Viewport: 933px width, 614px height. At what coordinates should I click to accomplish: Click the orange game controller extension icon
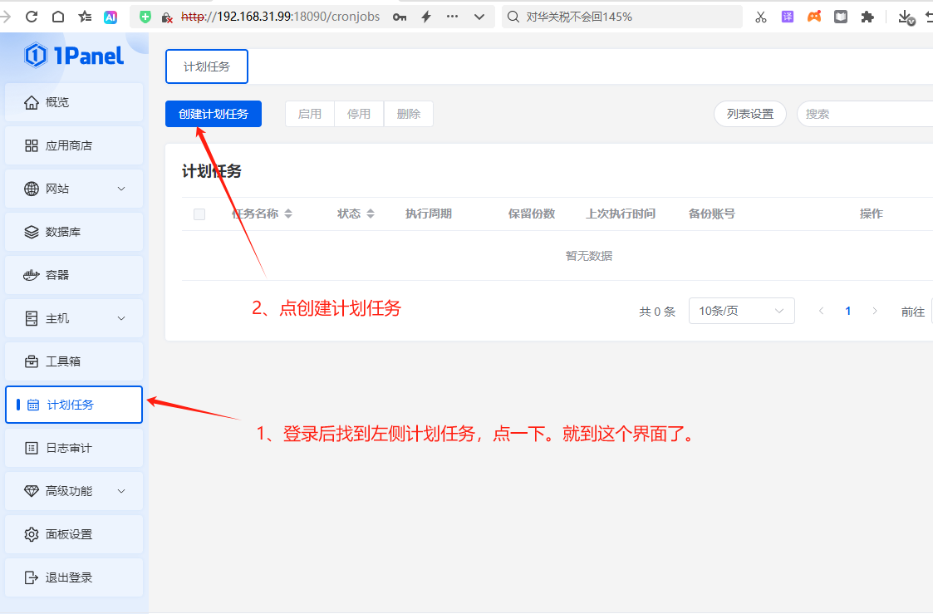tap(814, 17)
